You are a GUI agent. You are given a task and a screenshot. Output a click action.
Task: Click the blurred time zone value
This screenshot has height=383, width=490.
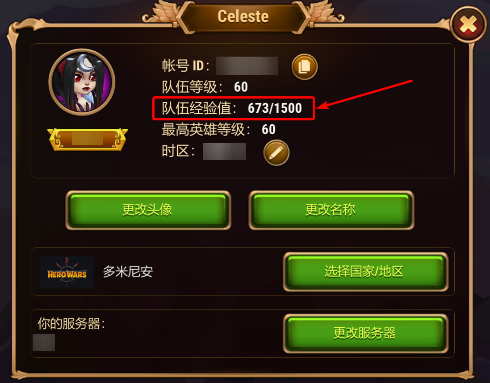(x=224, y=152)
